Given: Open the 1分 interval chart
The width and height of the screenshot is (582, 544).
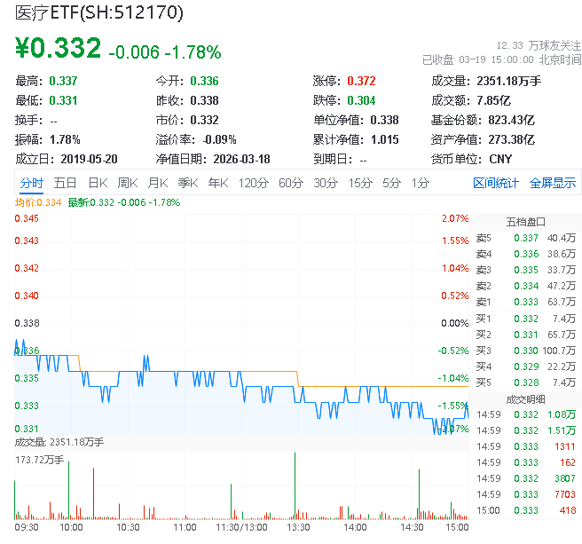Looking at the screenshot, I should (x=420, y=183).
